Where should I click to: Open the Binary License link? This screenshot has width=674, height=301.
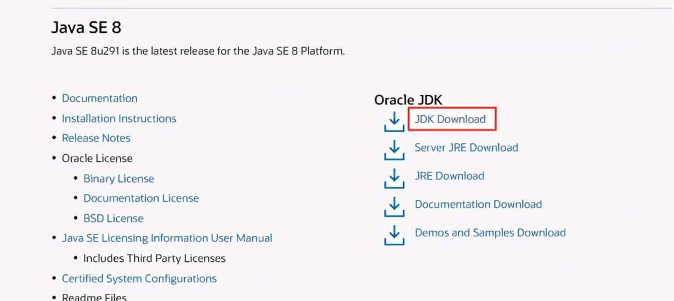[119, 179]
